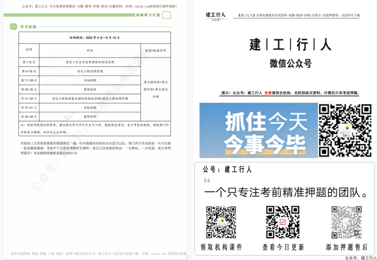Select the 第 42-44 天 cell

[x=29, y=117]
